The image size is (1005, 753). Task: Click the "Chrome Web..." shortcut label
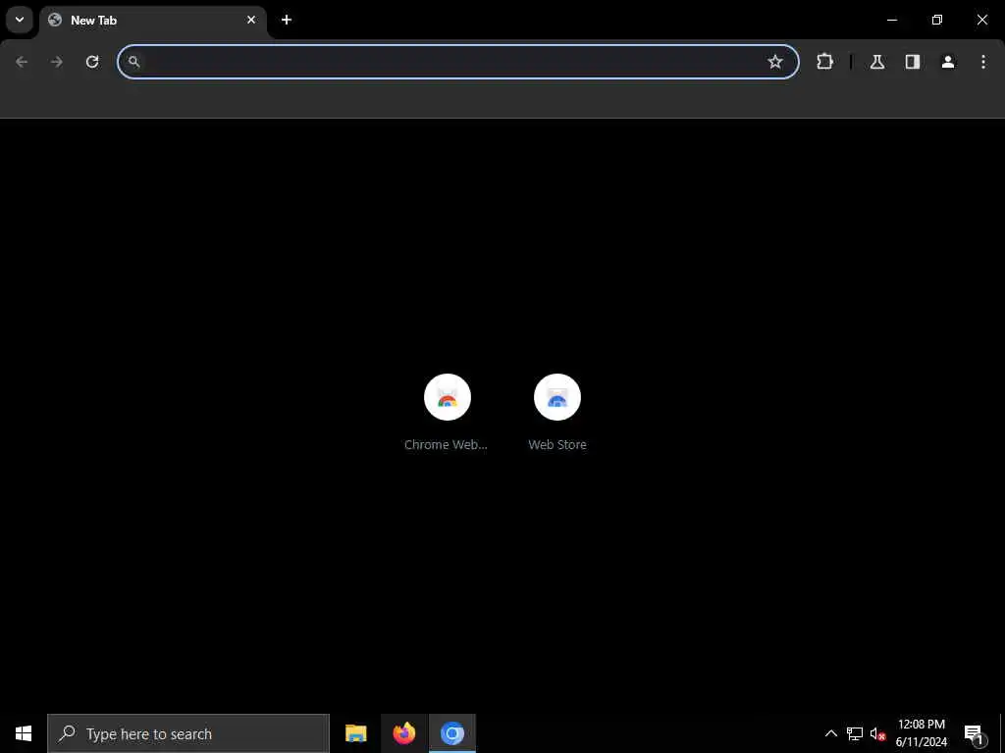coord(447,444)
